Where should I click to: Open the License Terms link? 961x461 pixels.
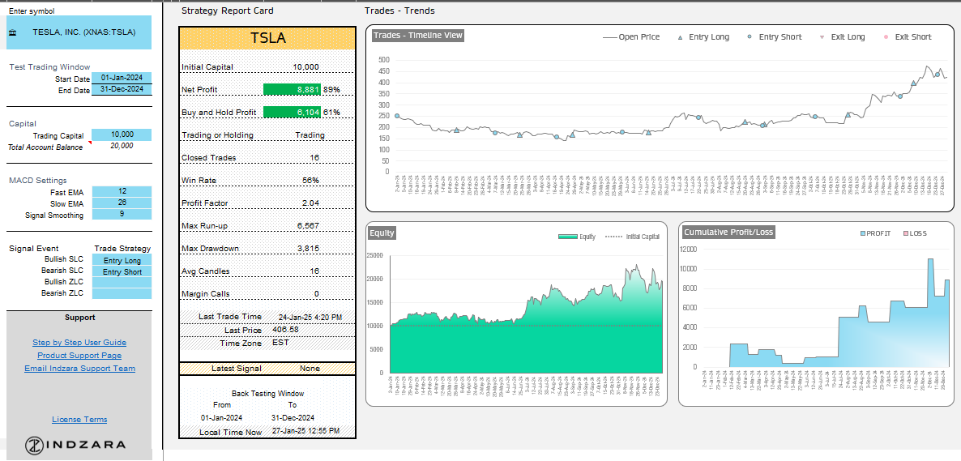tap(79, 420)
